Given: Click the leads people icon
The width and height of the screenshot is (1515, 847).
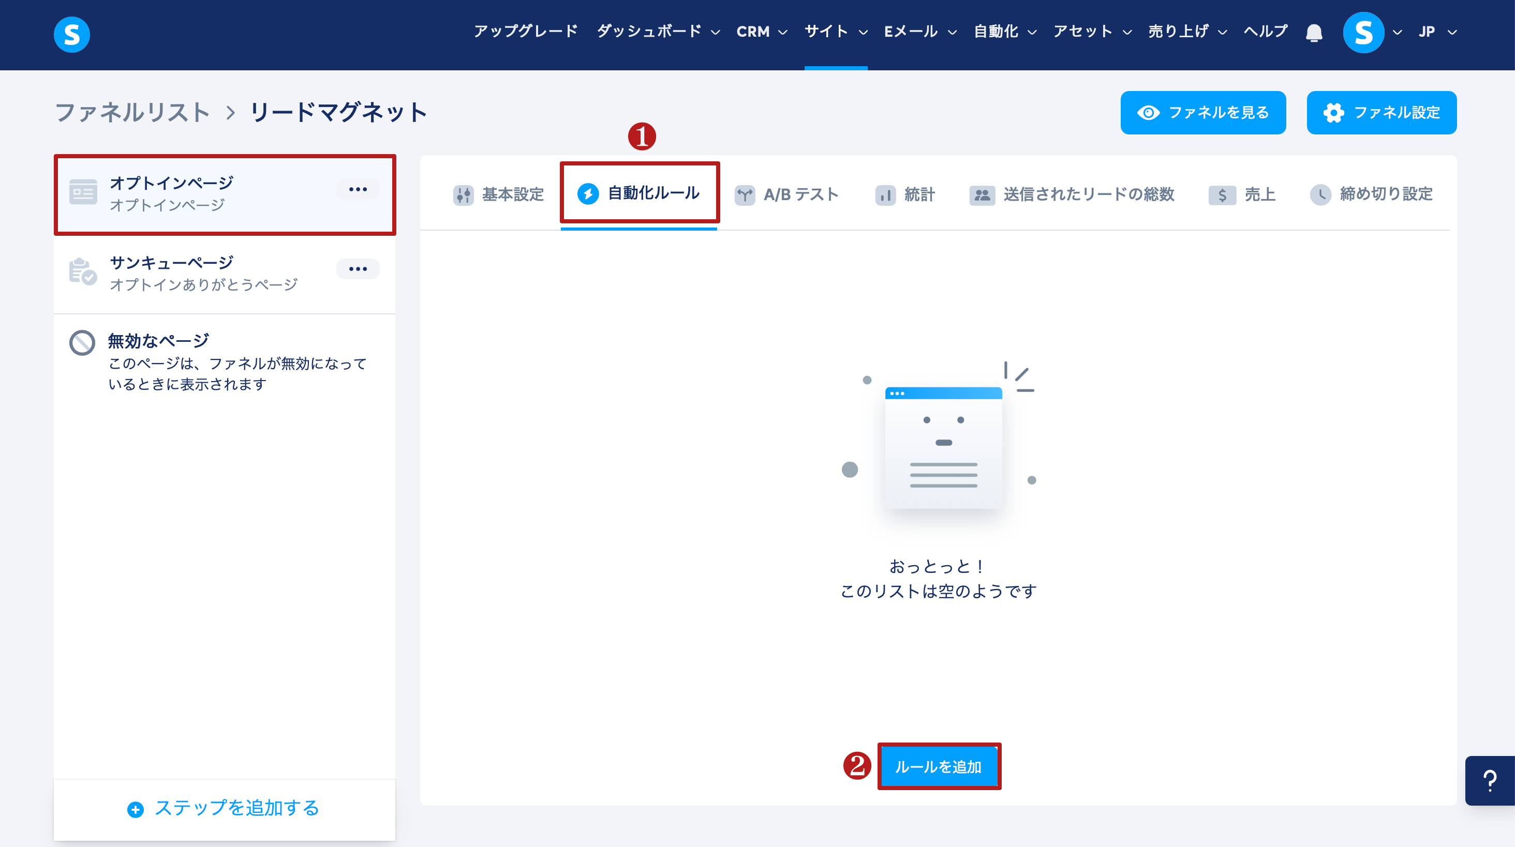Looking at the screenshot, I should click(982, 194).
